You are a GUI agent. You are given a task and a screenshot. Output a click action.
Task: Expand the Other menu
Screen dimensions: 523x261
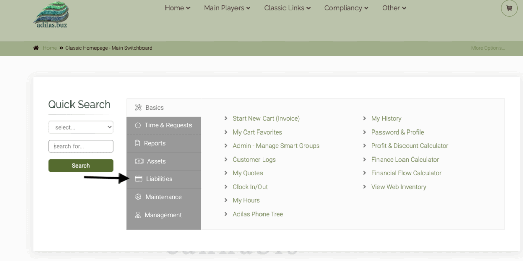point(394,8)
